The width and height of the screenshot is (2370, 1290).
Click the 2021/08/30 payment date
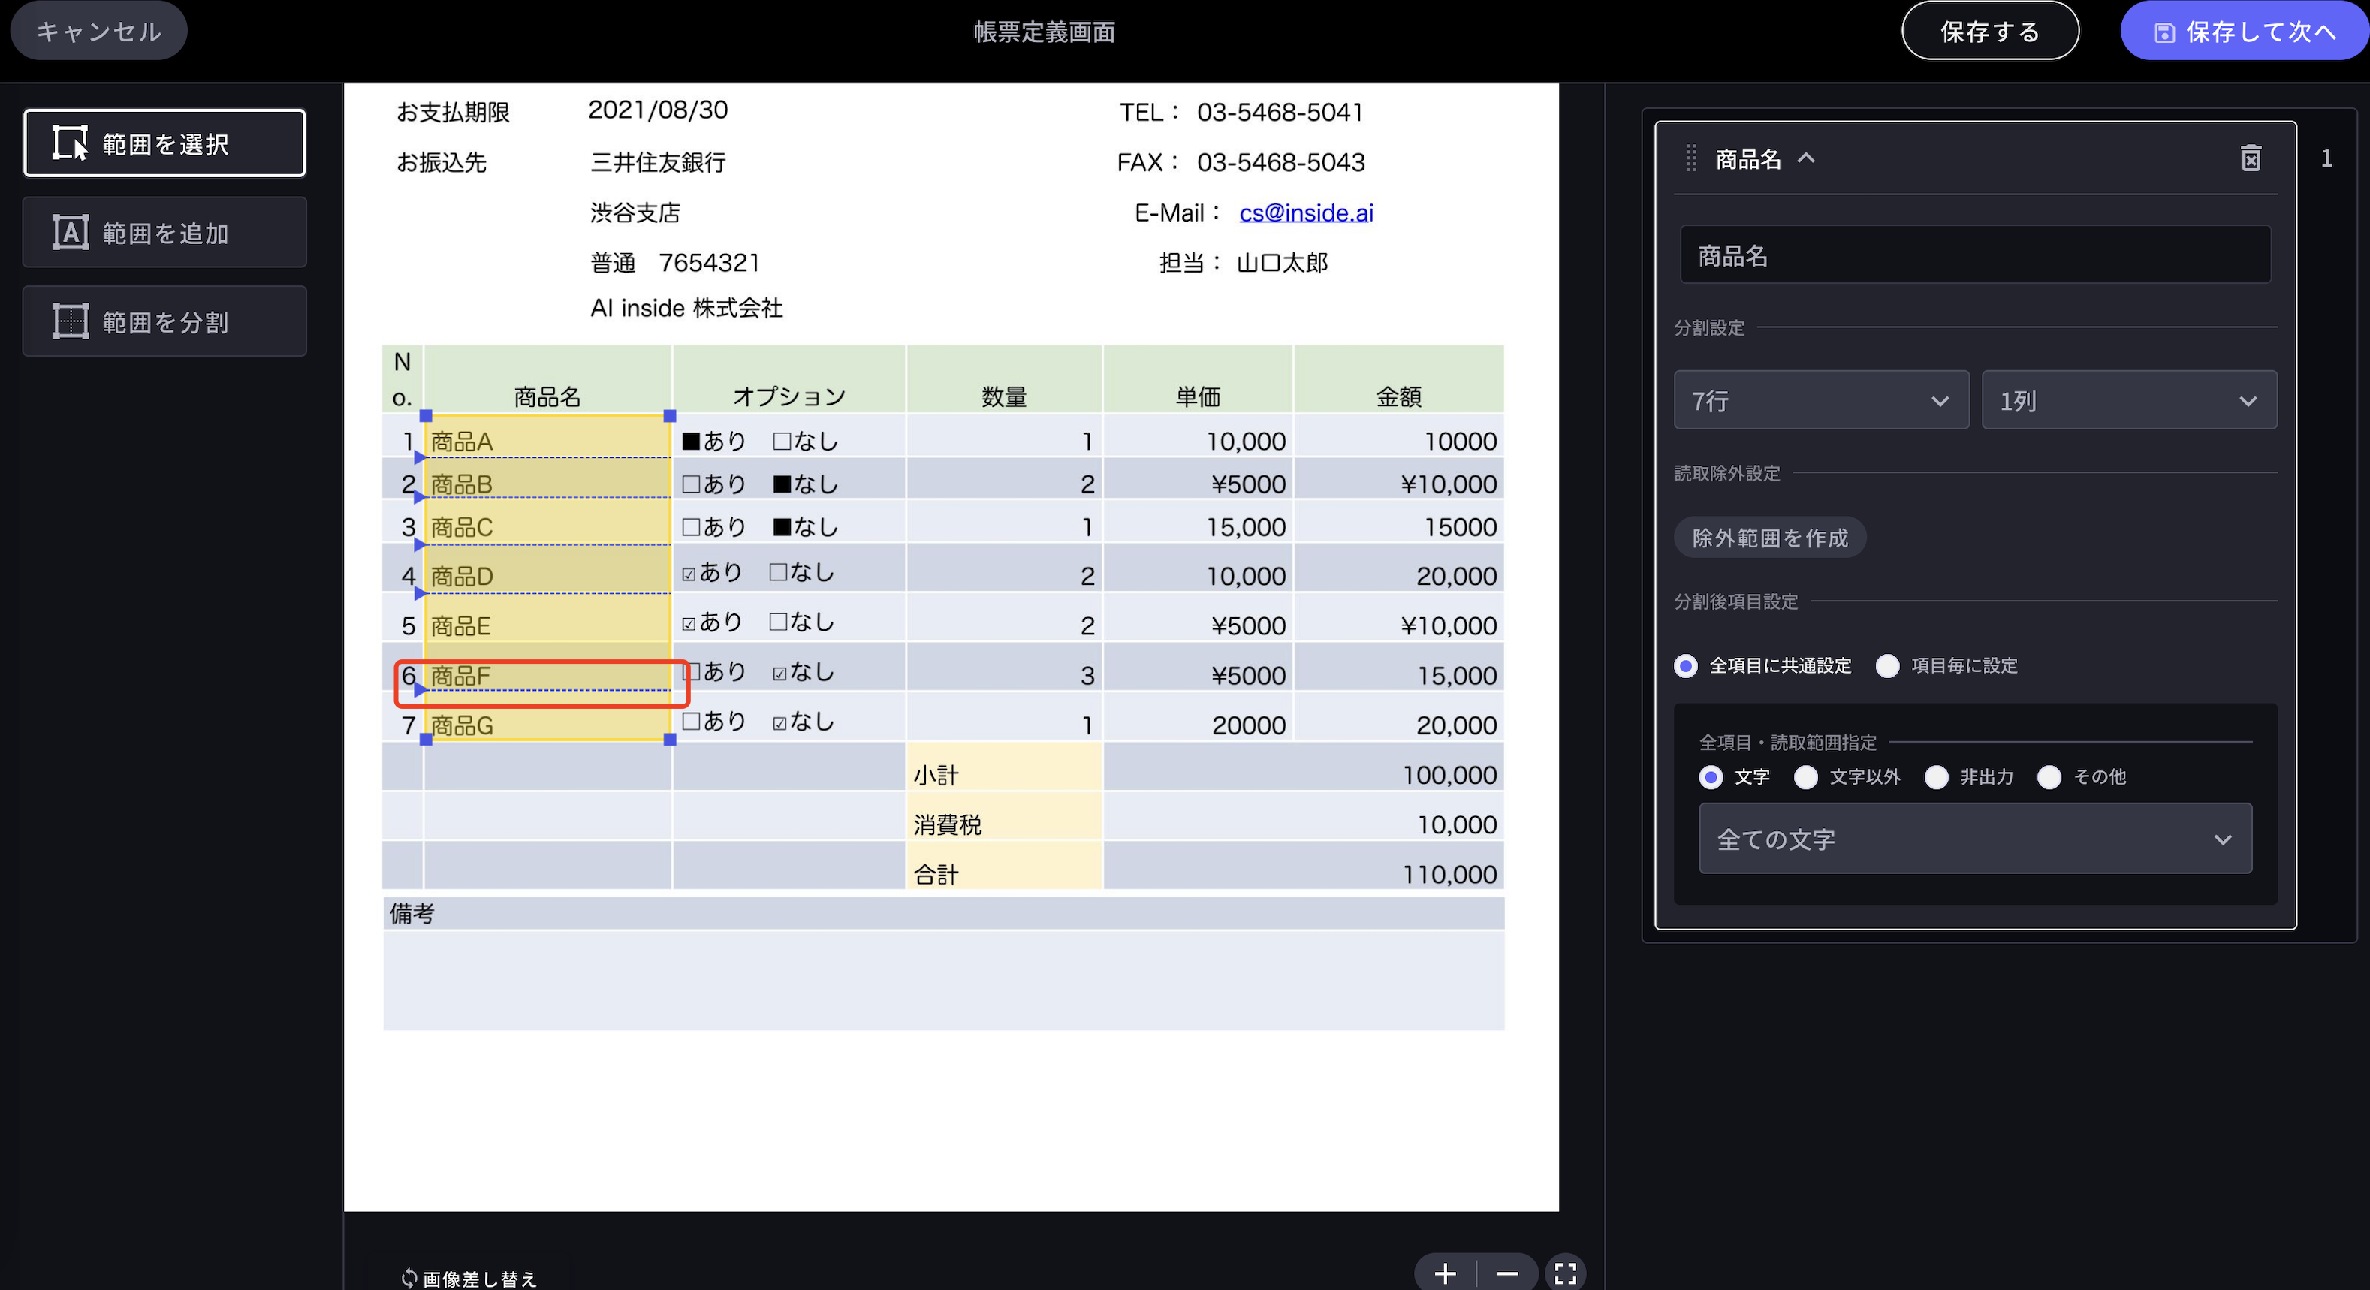[x=658, y=110]
